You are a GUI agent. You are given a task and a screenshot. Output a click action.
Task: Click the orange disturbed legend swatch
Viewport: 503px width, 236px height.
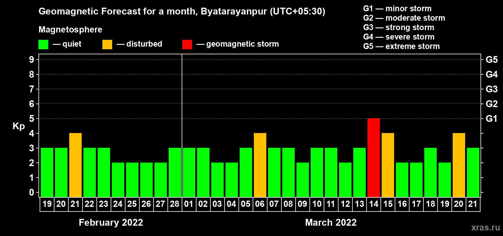coord(107,45)
